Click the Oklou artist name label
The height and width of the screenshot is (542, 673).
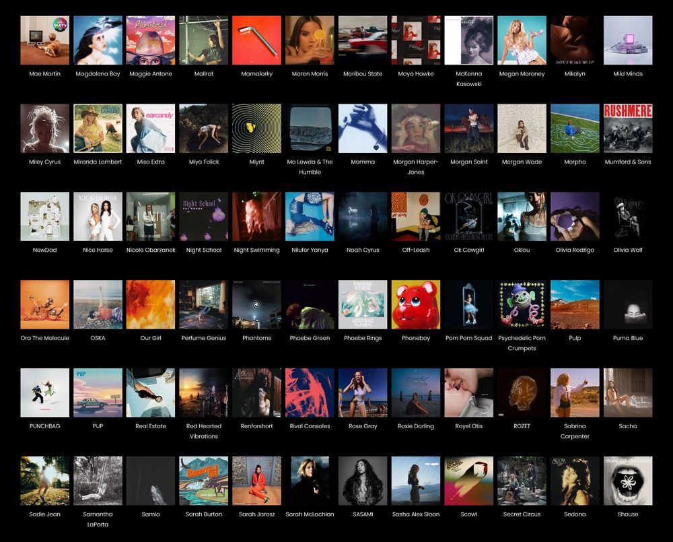522,250
